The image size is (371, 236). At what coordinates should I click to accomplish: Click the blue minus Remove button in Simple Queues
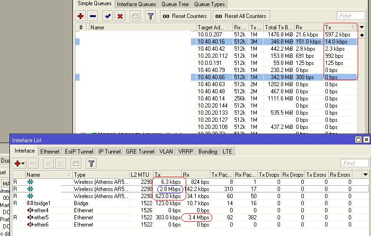pos(93,16)
